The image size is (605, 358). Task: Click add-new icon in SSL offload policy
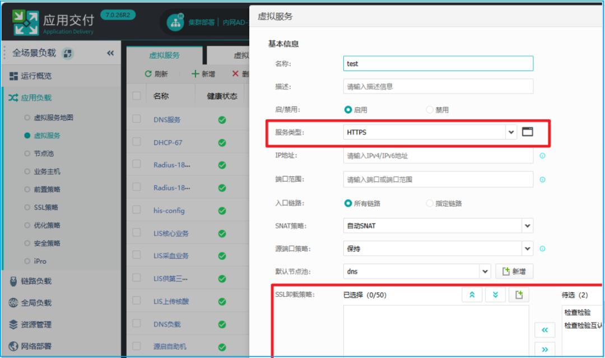519,295
